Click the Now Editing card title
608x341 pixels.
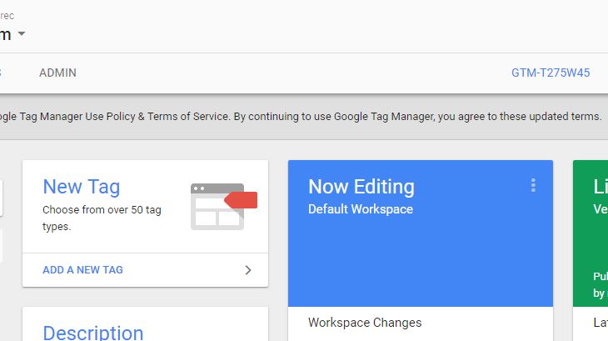coord(361,187)
